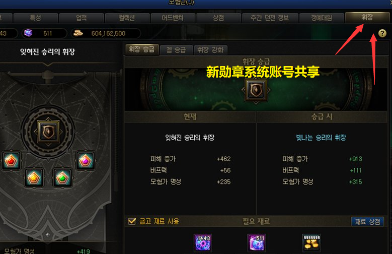The height and width of the screenshot is (254, 392).
Task: Select the green gem slot
Action: tap(62, 178)
